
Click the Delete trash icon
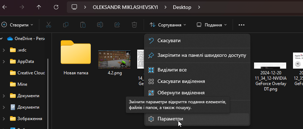click(134, 25)
